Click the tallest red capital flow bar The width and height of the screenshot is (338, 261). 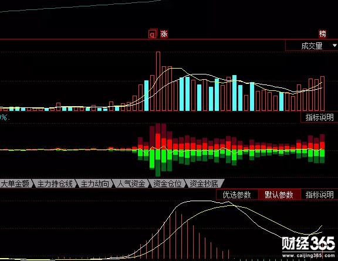(158, 137)
